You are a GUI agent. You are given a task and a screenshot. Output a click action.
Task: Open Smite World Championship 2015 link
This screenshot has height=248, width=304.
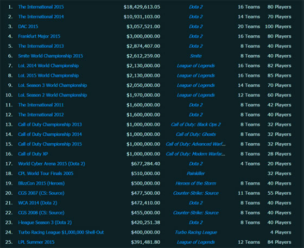pyautogui.click(x=50, y=56)
